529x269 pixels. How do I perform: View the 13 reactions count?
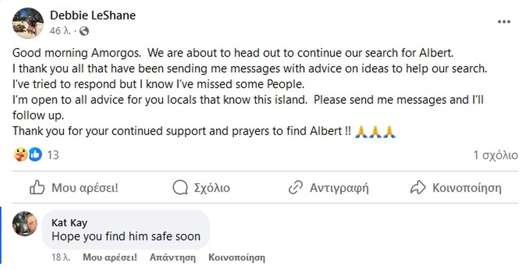(53, 155)
